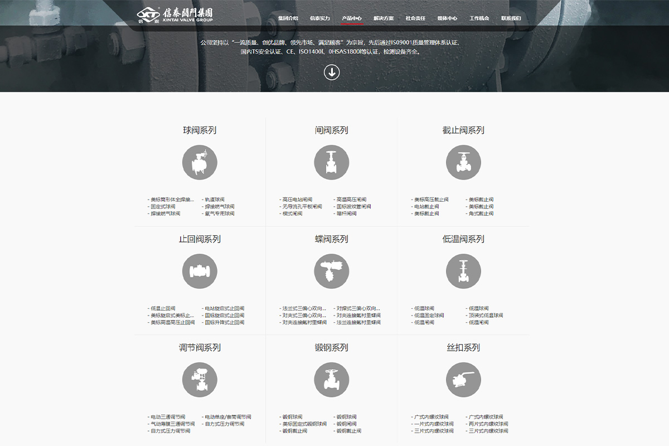Click the Xintai Valve Group logo
The height and width of the screenshot is (446, 669).
click(175, 15)
